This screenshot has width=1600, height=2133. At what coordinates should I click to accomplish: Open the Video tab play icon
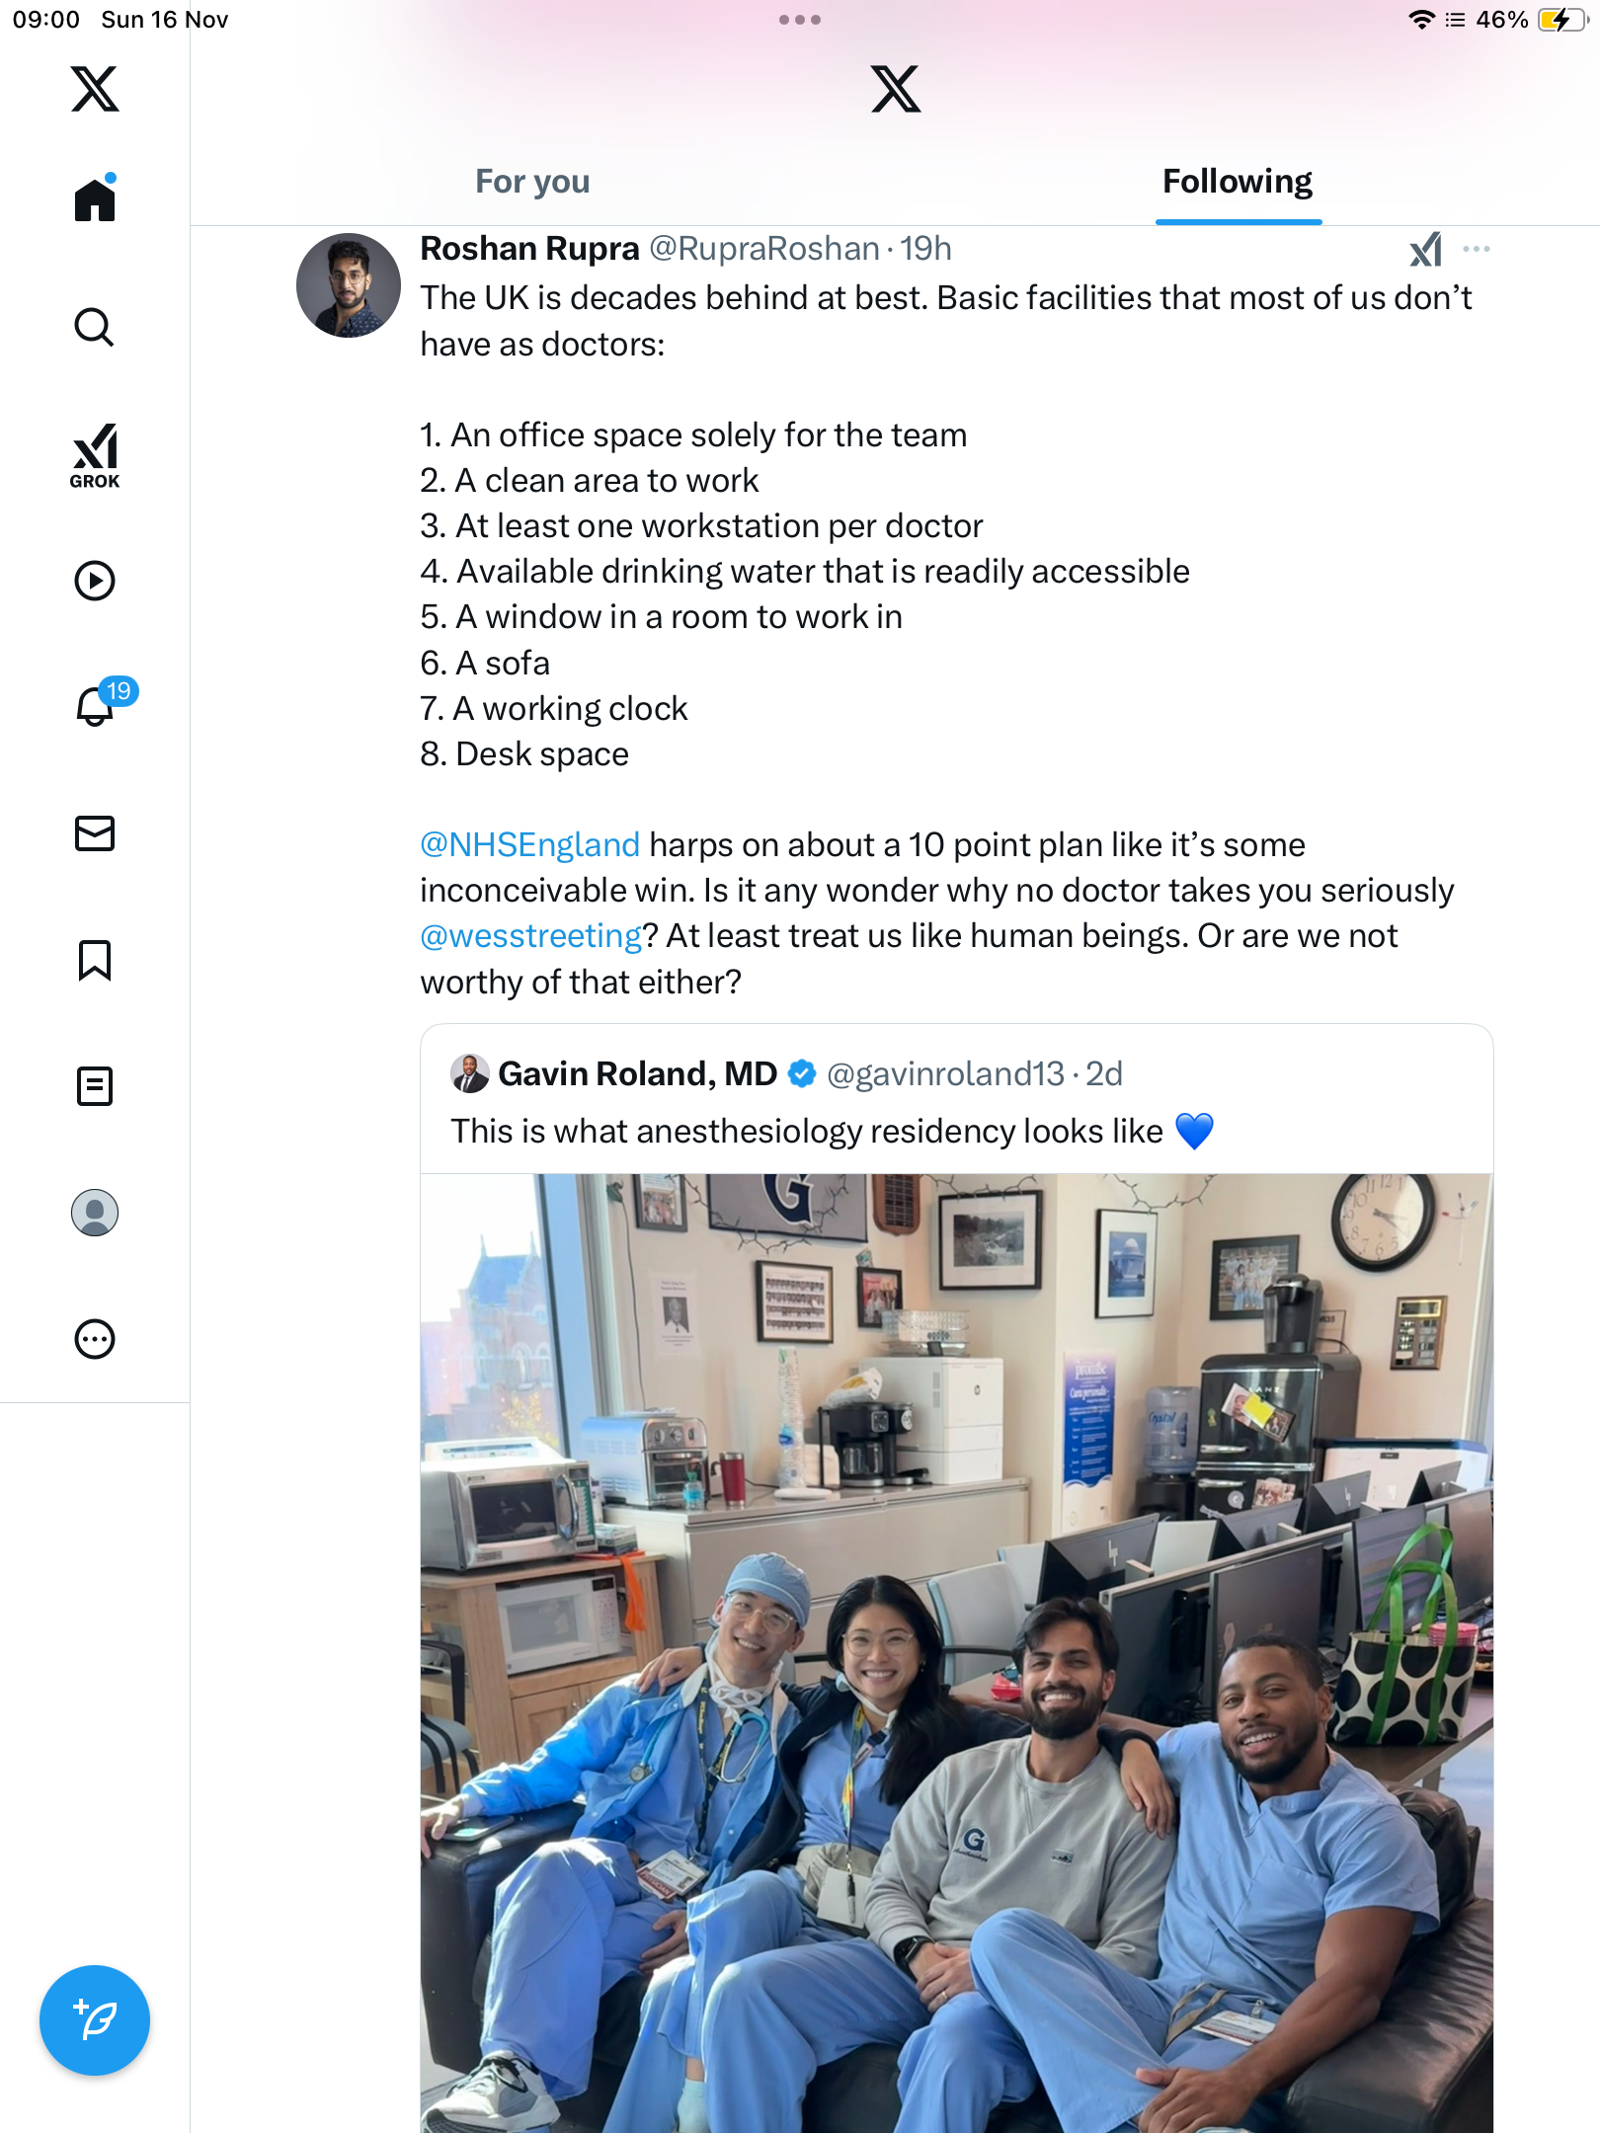tap(95, 581)
